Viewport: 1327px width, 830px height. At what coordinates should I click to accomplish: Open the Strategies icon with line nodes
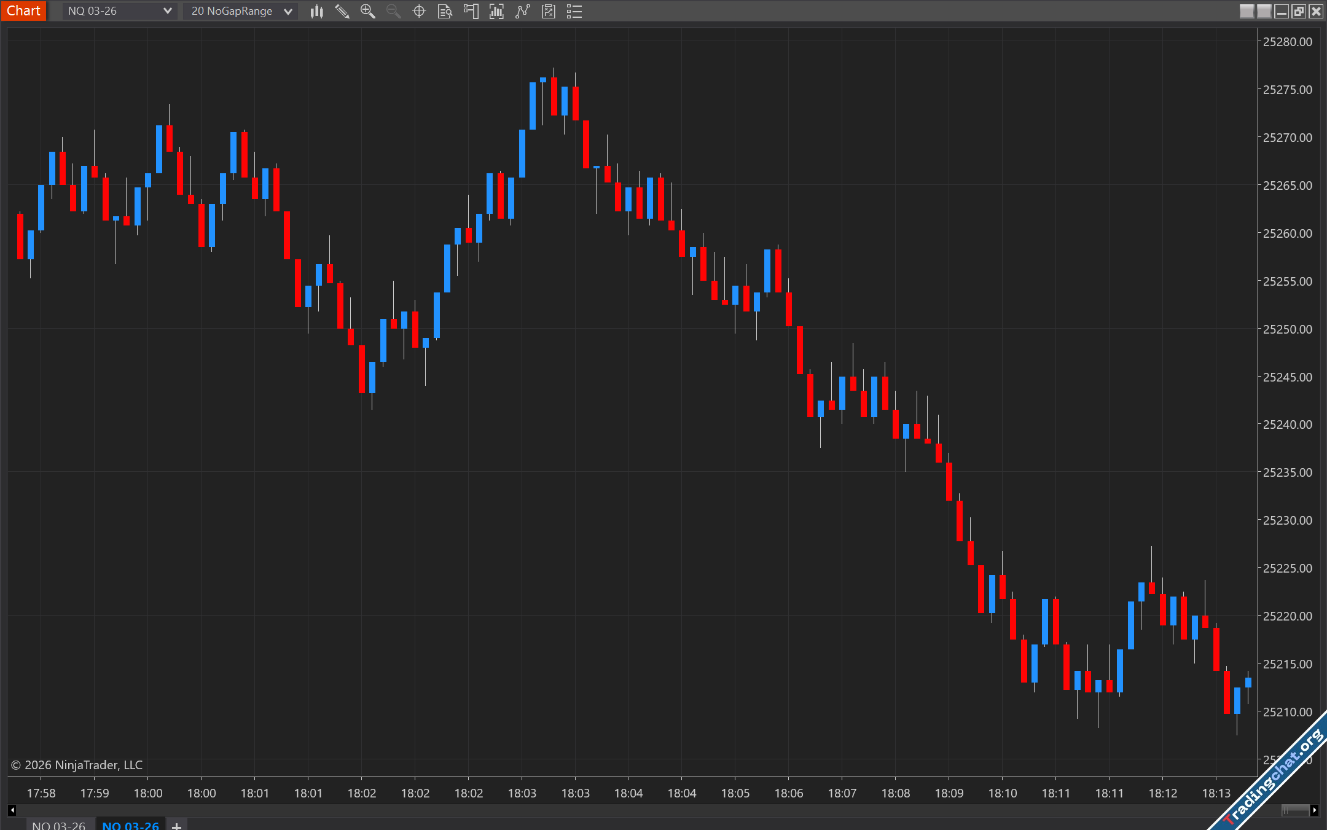(522, 11)
